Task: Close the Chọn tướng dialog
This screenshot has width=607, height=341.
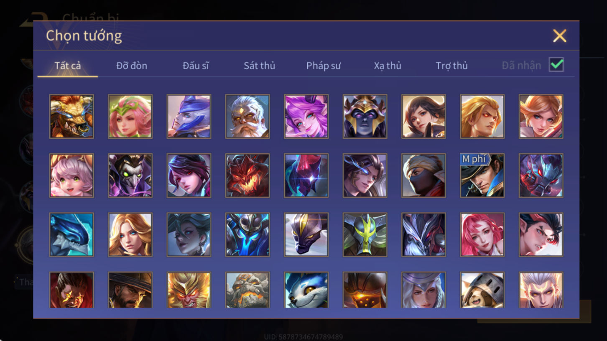Action: [559, 36]
